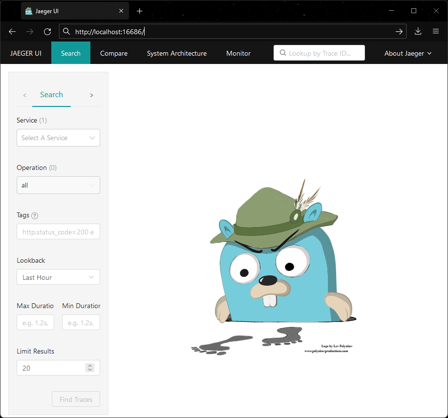Close the browser window

coord(436,11)
